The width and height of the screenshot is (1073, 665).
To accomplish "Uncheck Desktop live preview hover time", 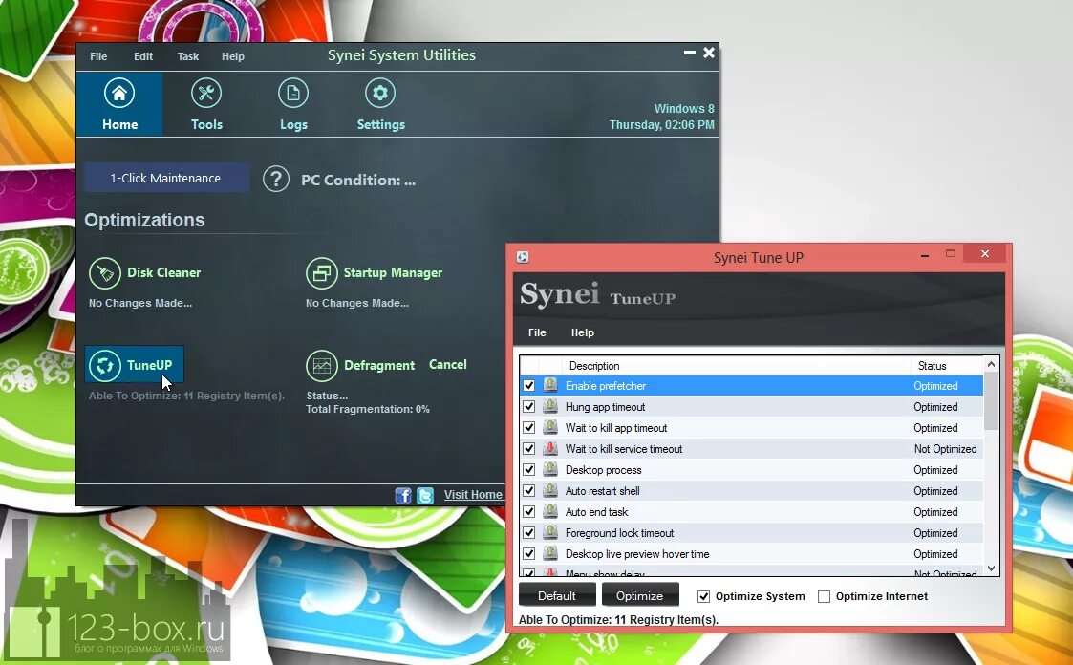I will pyautogui.click(x=529, y=553).
